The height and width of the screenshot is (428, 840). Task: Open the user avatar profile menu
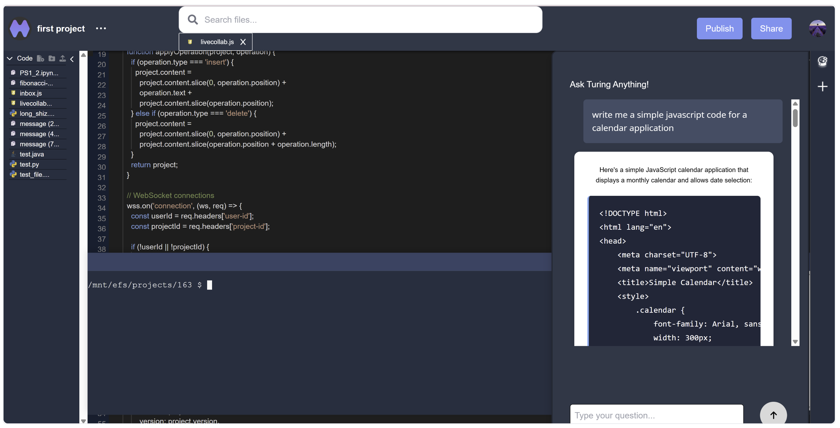coord(817,28)
